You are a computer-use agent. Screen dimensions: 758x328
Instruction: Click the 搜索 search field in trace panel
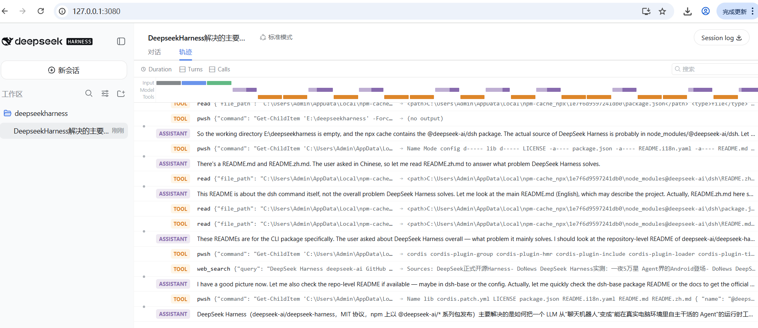[x=716, y=69]
